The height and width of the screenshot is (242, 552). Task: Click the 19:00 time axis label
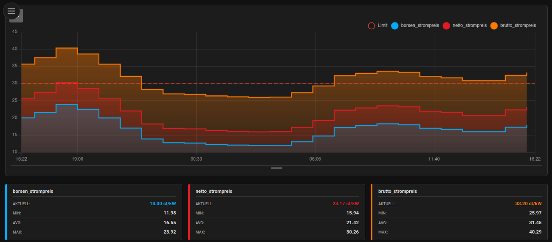pyautogui.click(x=77, y=159)
